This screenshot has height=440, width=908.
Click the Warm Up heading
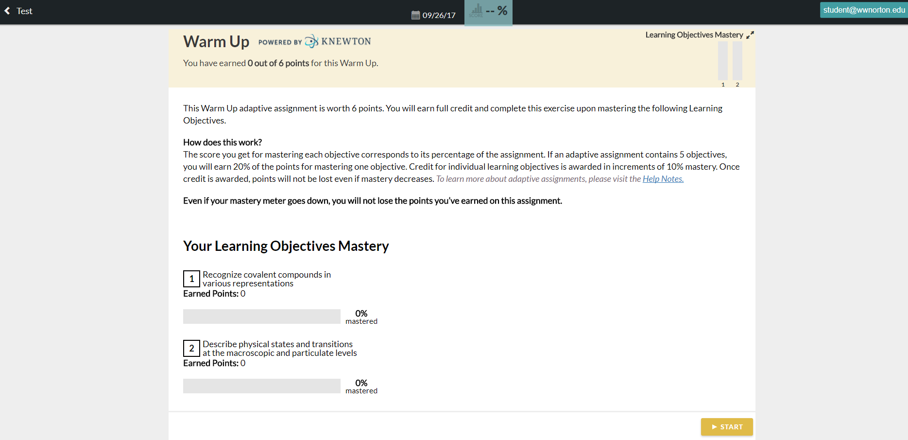point(216,42)
